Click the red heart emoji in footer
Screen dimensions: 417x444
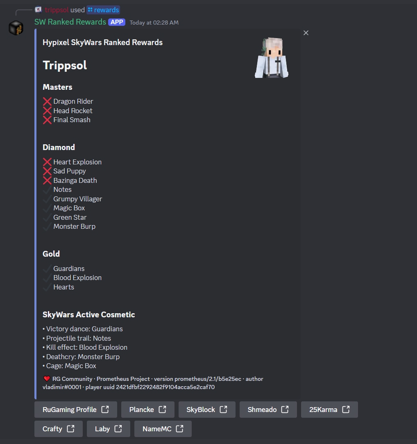pos(47,378)
